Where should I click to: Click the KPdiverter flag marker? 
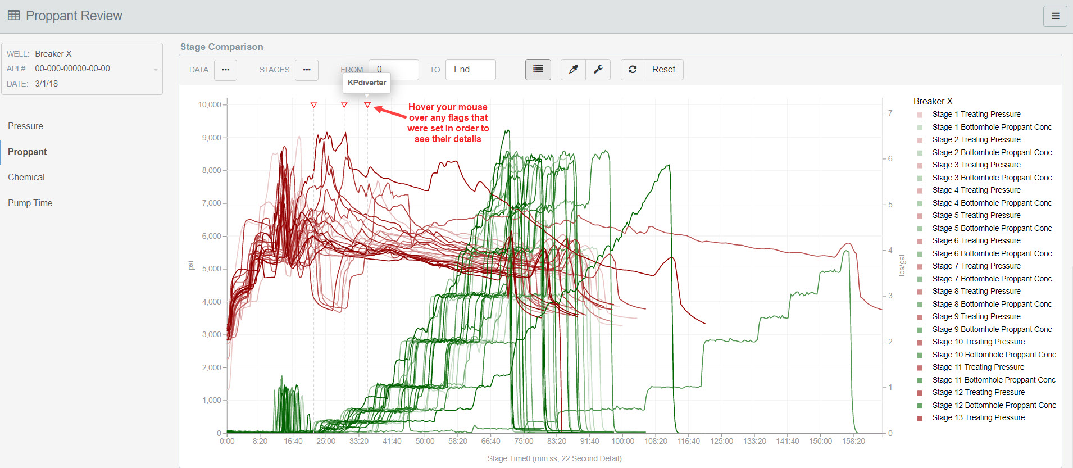coord(367,105)
